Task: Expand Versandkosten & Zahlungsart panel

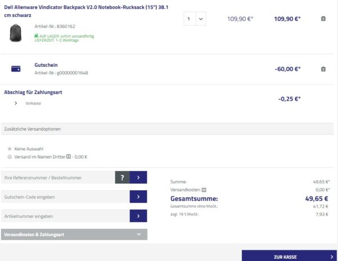Action: (x=74, y=234)
